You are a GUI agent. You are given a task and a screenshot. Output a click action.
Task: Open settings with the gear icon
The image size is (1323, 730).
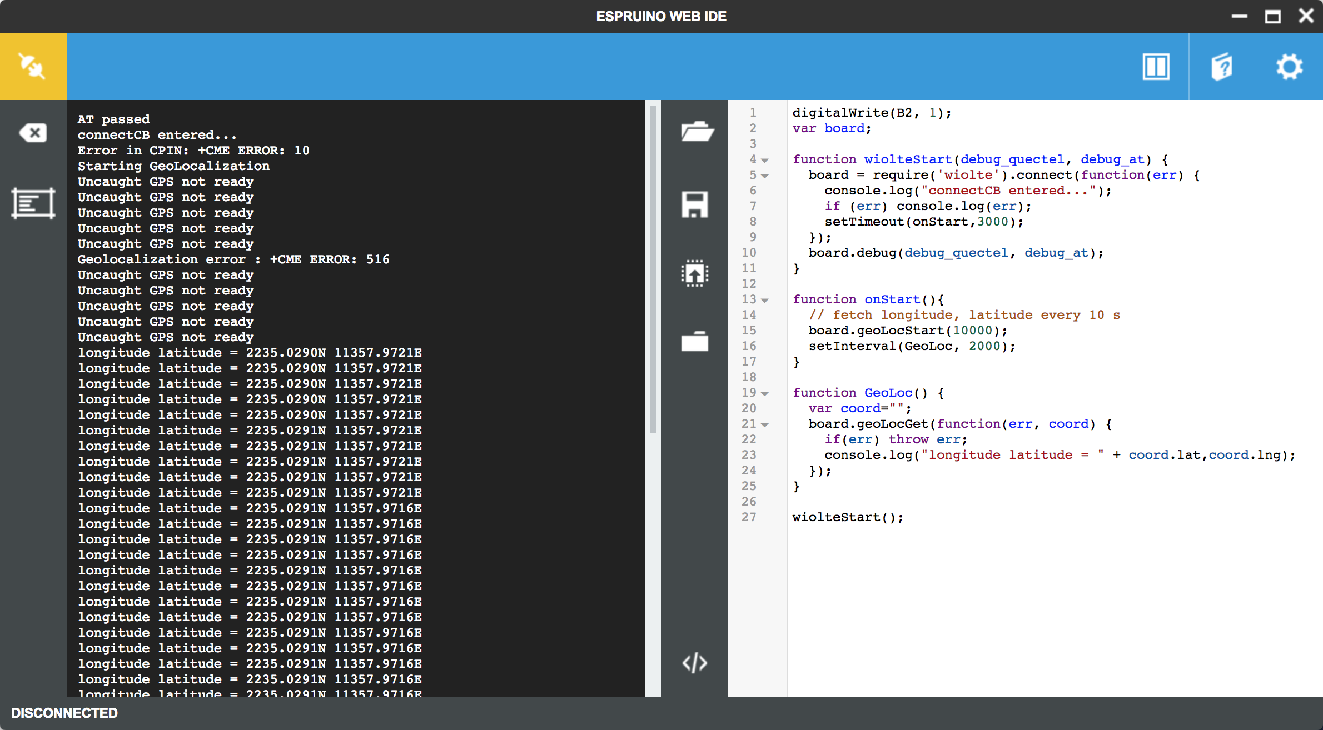click(1289, 67)
